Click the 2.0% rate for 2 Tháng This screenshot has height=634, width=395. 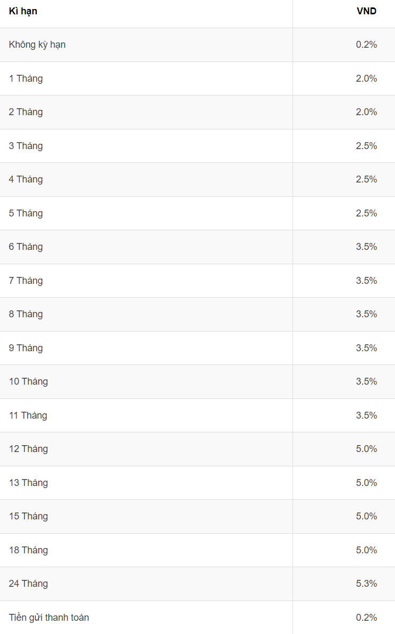click(x=366, y=112)
